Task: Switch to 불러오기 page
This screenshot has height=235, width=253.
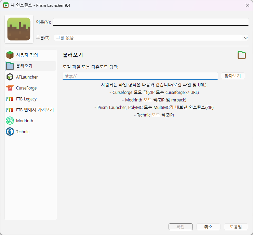Action: 31,66
